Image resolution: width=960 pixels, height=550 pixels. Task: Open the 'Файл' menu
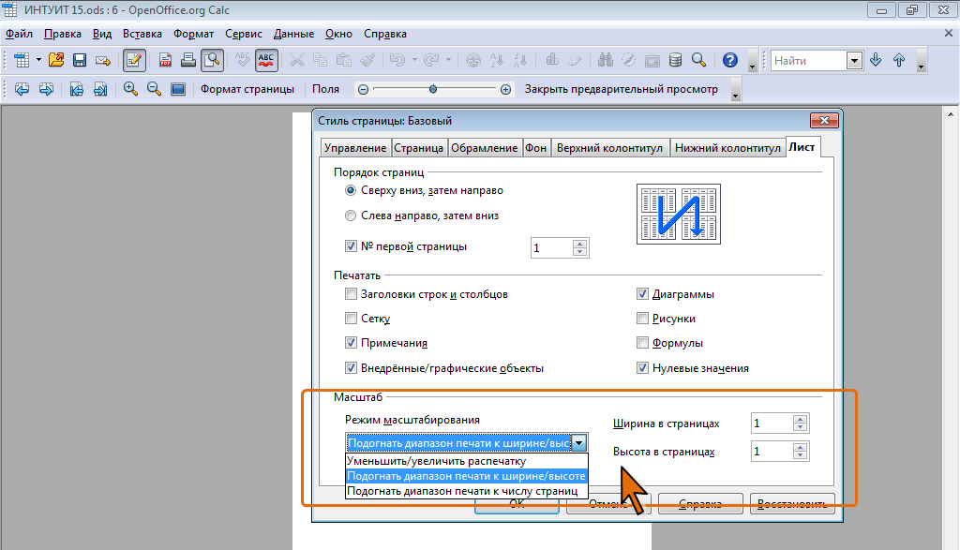pos(19,34)
